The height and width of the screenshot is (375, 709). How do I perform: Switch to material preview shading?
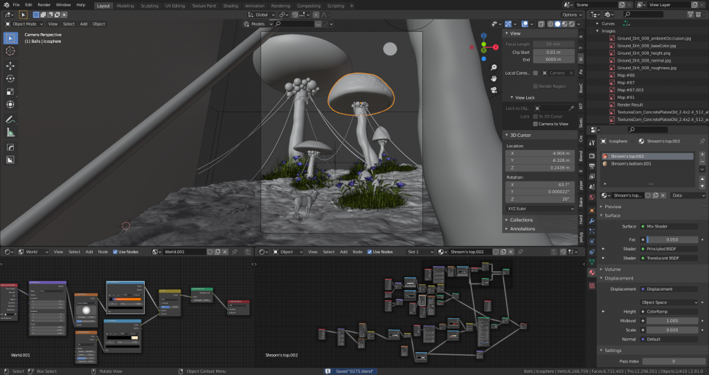[x=565, y=24]
